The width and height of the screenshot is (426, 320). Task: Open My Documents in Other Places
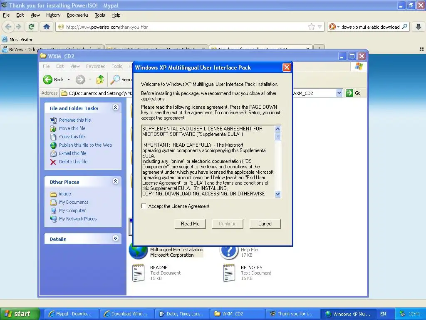click(x=74, y=202)
